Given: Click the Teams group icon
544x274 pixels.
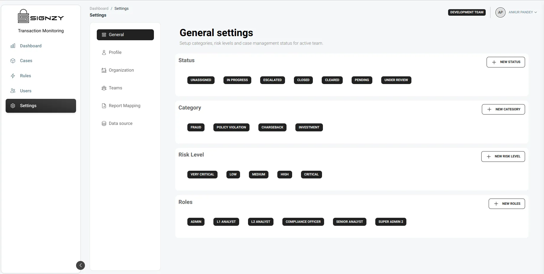Looking at the screenshot, I should [x=104, y=88].
